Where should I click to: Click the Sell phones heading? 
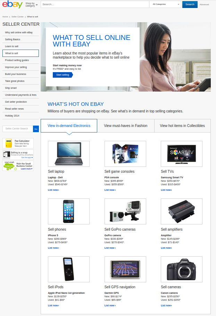57,229
